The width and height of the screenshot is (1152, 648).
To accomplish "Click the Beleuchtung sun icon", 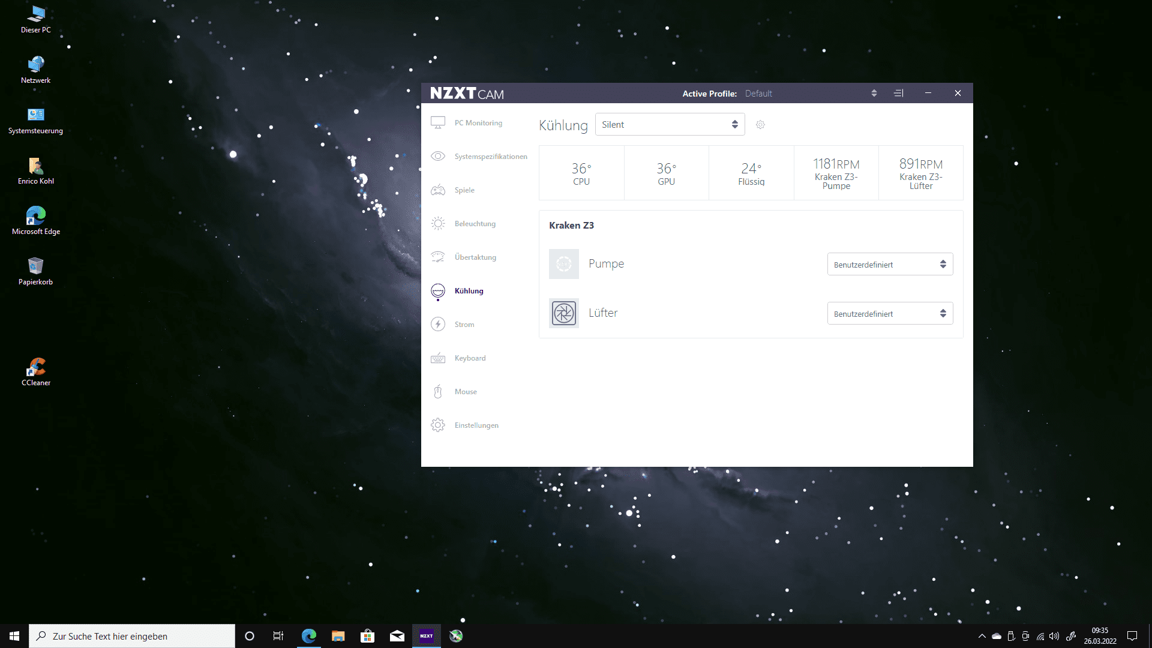I will [438, 224].
